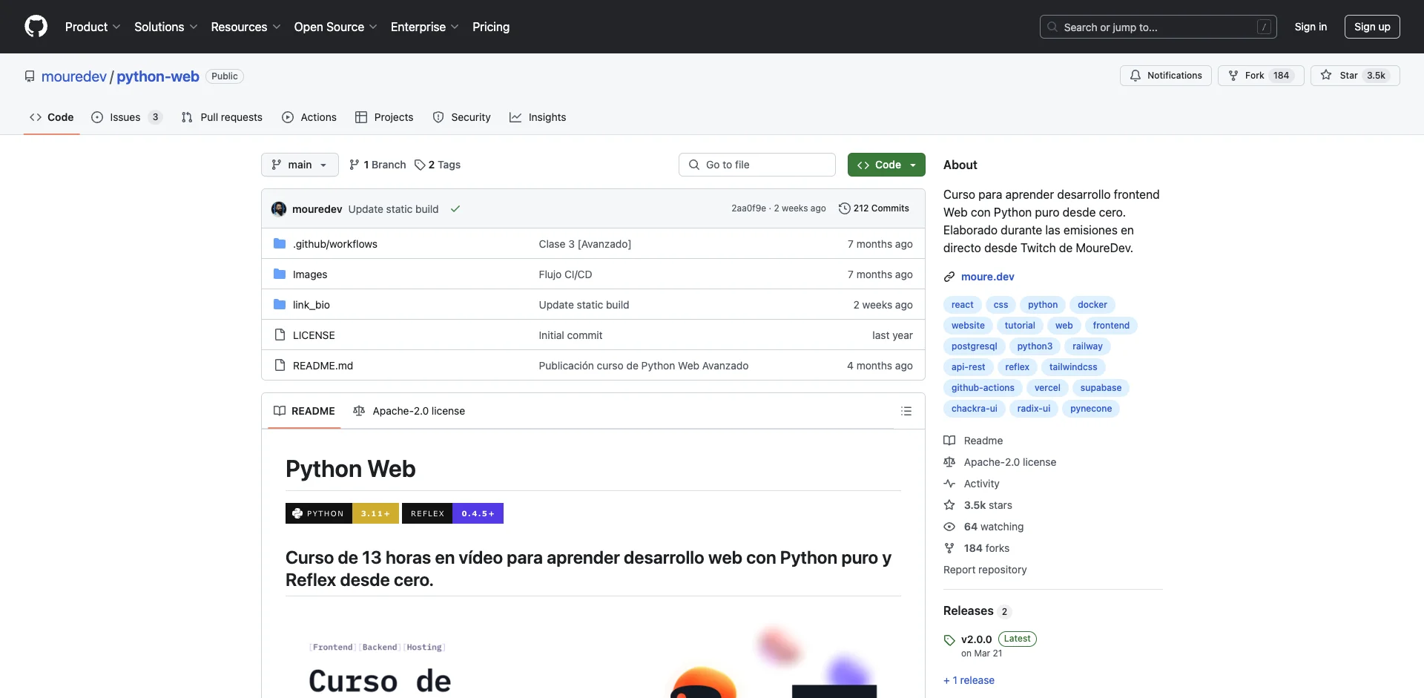Expand the Solutions menu

pyautogui.click(x=165, y=27)
